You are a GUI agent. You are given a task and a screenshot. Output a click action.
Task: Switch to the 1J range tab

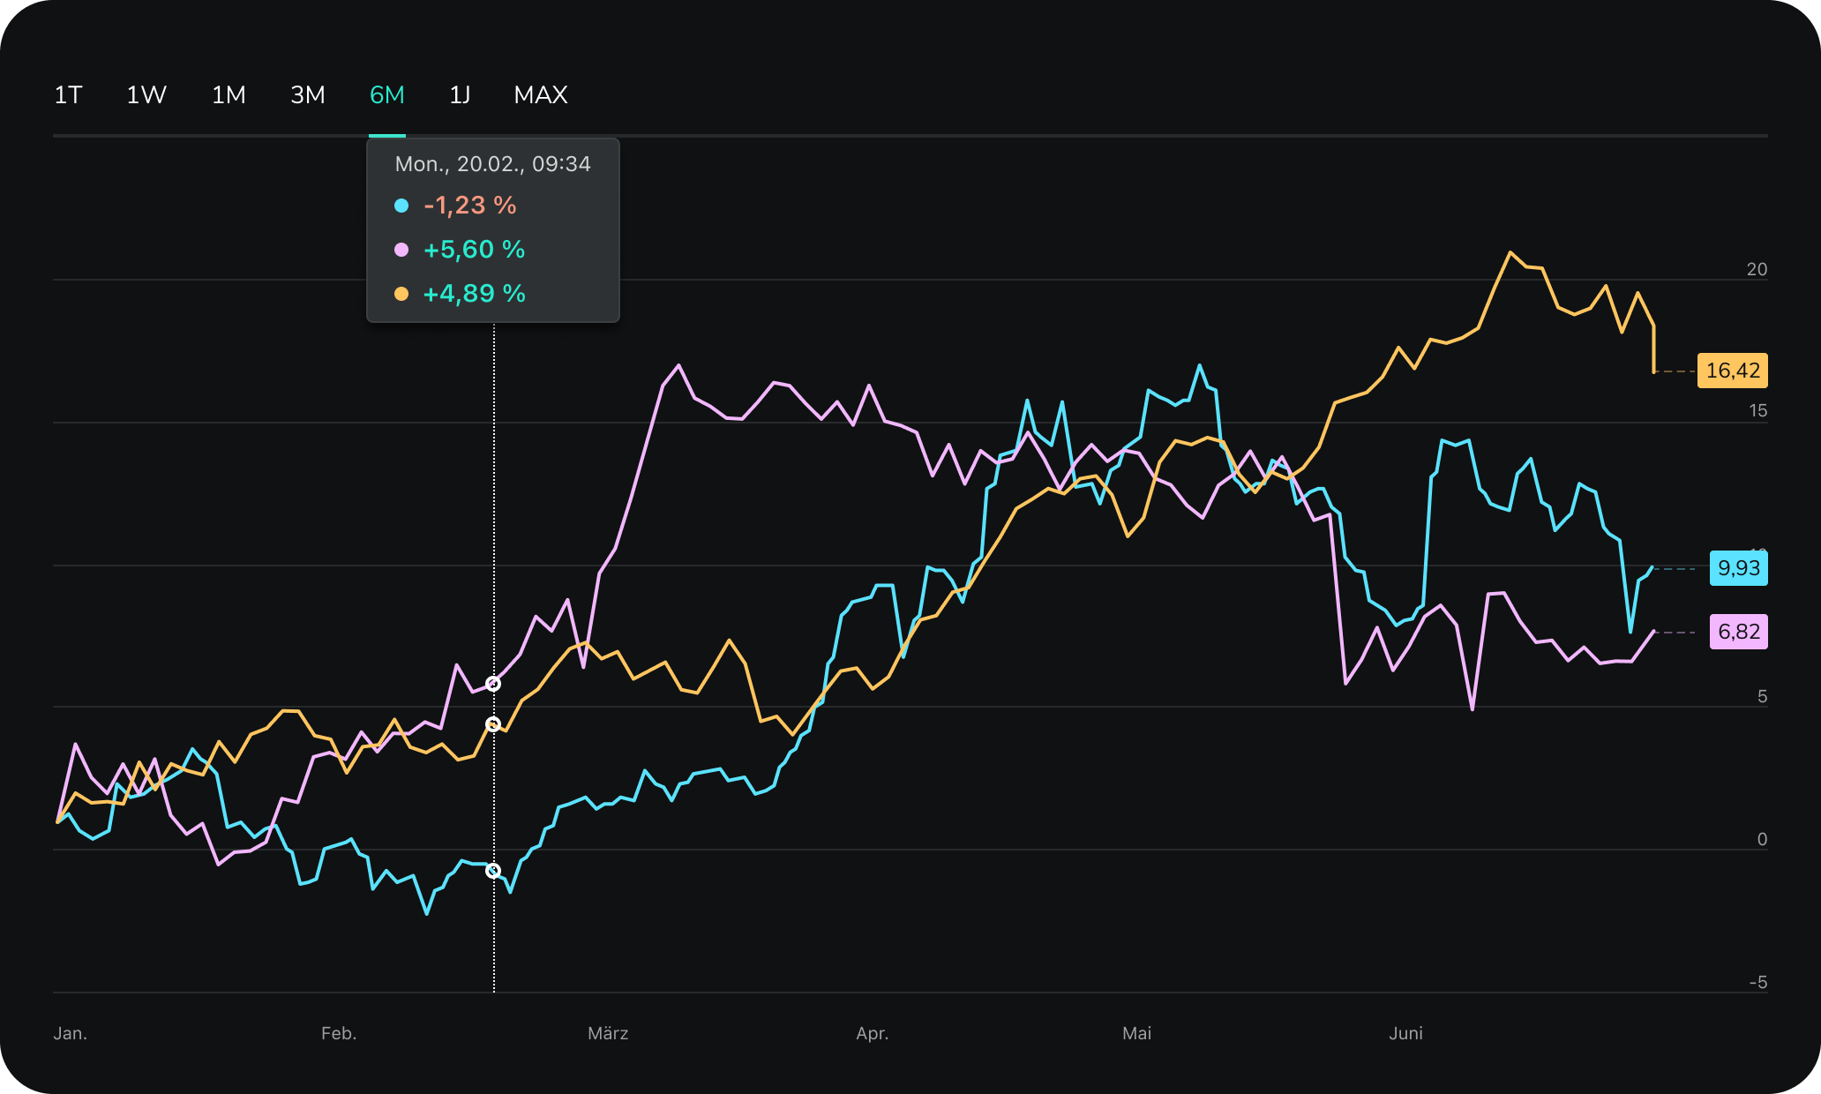(460, 95)
